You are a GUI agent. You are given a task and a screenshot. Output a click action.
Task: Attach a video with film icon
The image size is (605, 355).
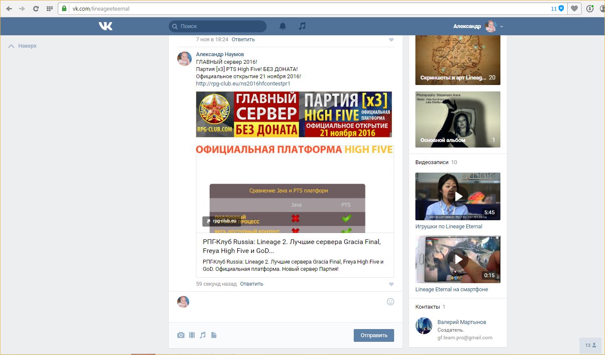coord(192,335)
